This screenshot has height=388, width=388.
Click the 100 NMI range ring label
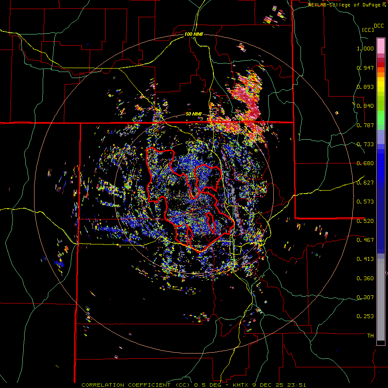coord(194,34)
